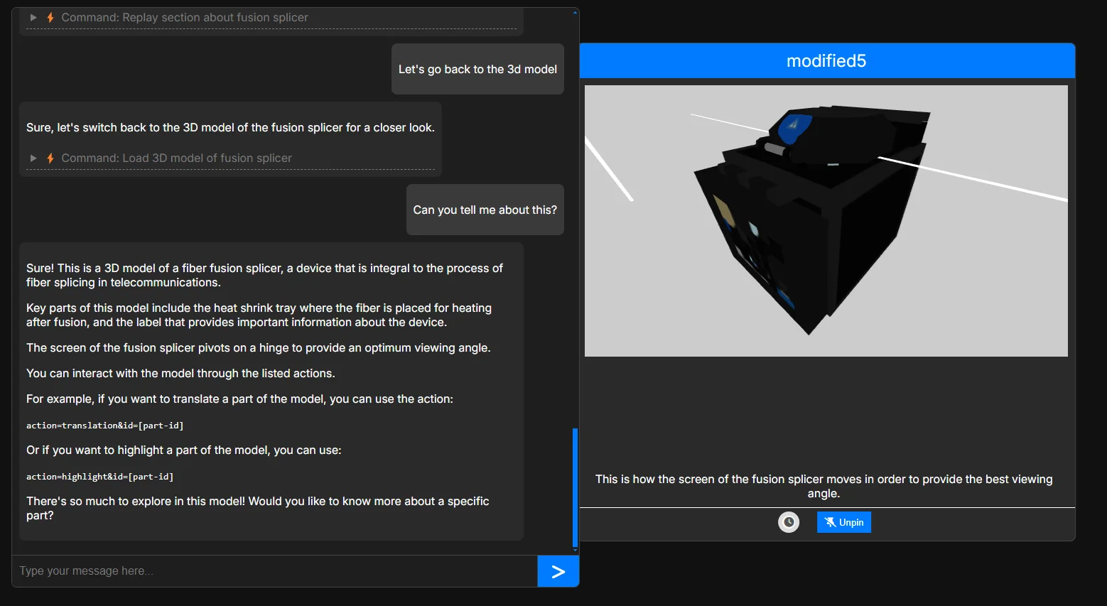Image resolution: width=1107 pixels, height=606 pixels.
Task: Click the chat scrollbar thumb
Action: 575,487
